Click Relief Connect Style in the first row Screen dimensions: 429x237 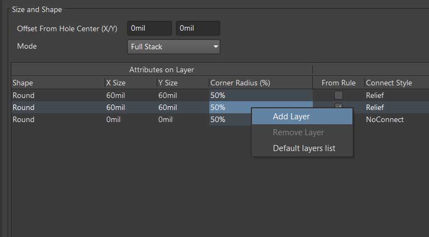(375, 95)
